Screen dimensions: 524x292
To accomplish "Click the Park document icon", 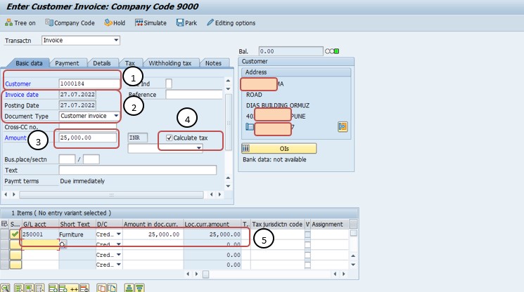I will pyautogui.click(x=180, y=22).
